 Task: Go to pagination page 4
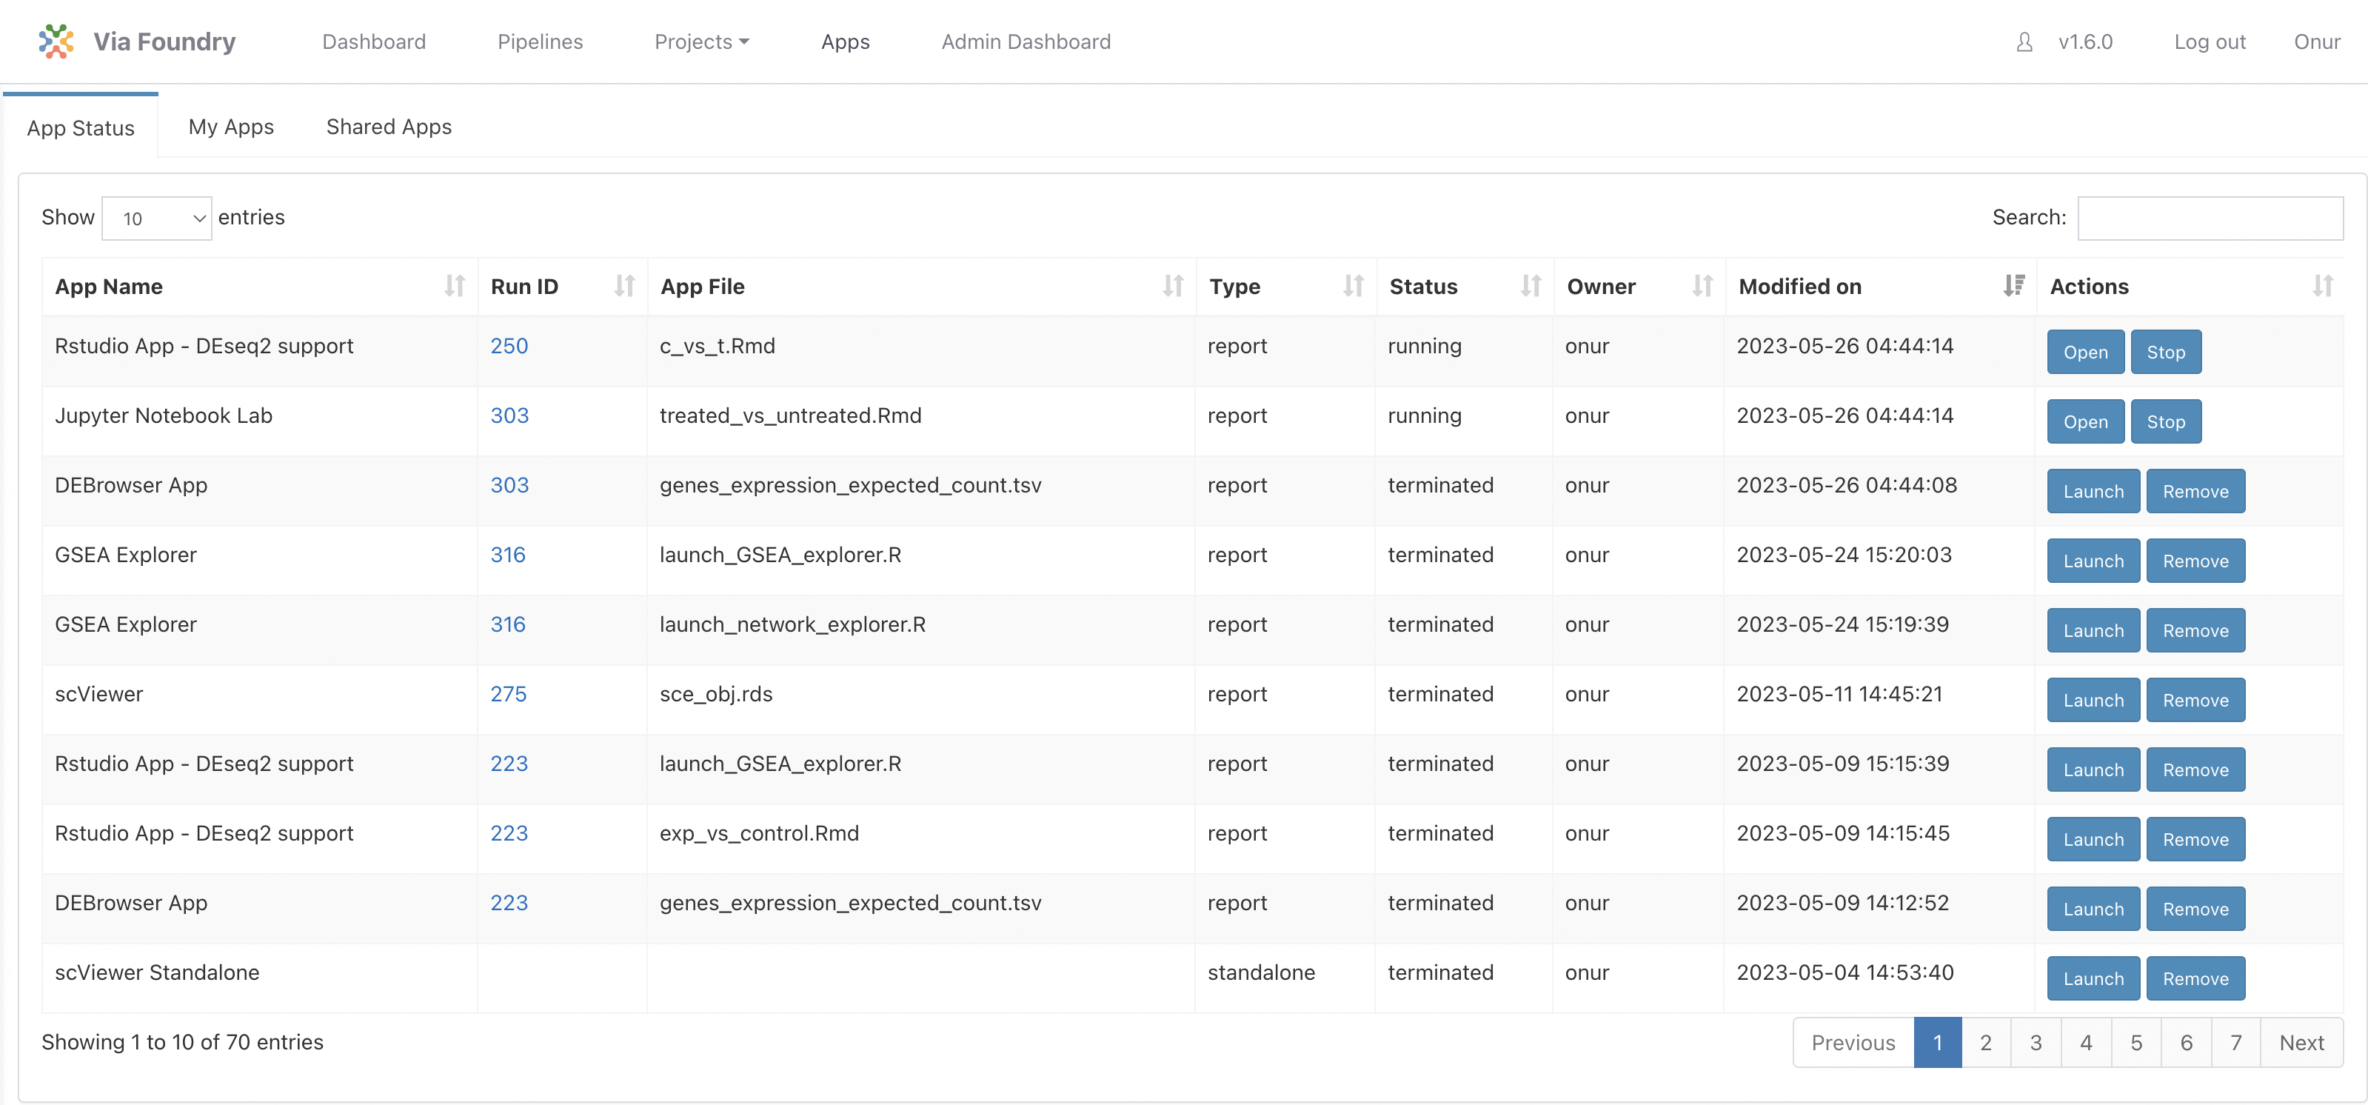[x=2086, y=1043]
